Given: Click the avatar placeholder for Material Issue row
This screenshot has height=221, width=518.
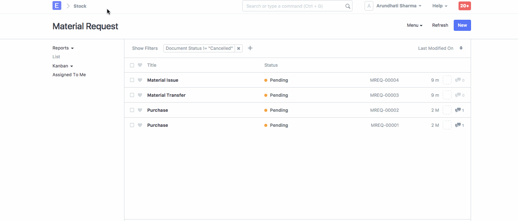Looking at the screenshot, I should point(447,80).
